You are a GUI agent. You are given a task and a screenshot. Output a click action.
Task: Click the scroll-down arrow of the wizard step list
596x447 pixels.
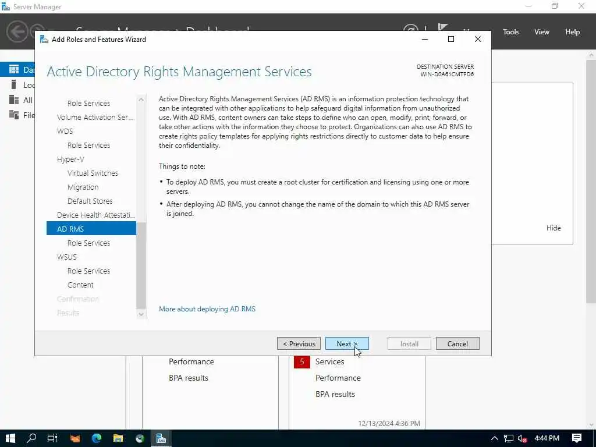click(x=141, y=314)
